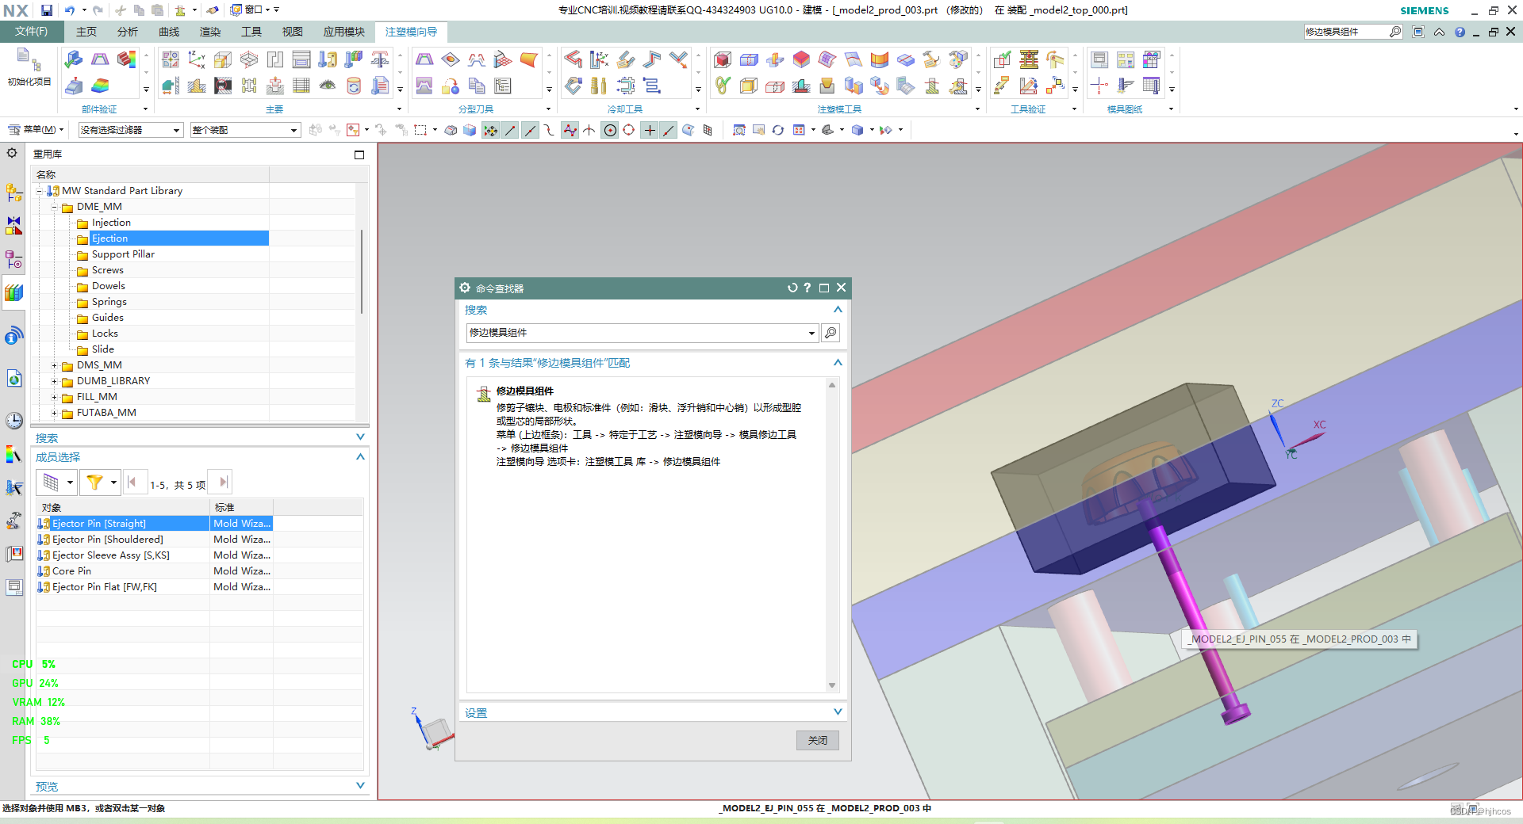Viewport: 1523px width, 824px height.
Task: Click the magnifier search icon in 命令查找器 dialog
Action: click(831, 333)
